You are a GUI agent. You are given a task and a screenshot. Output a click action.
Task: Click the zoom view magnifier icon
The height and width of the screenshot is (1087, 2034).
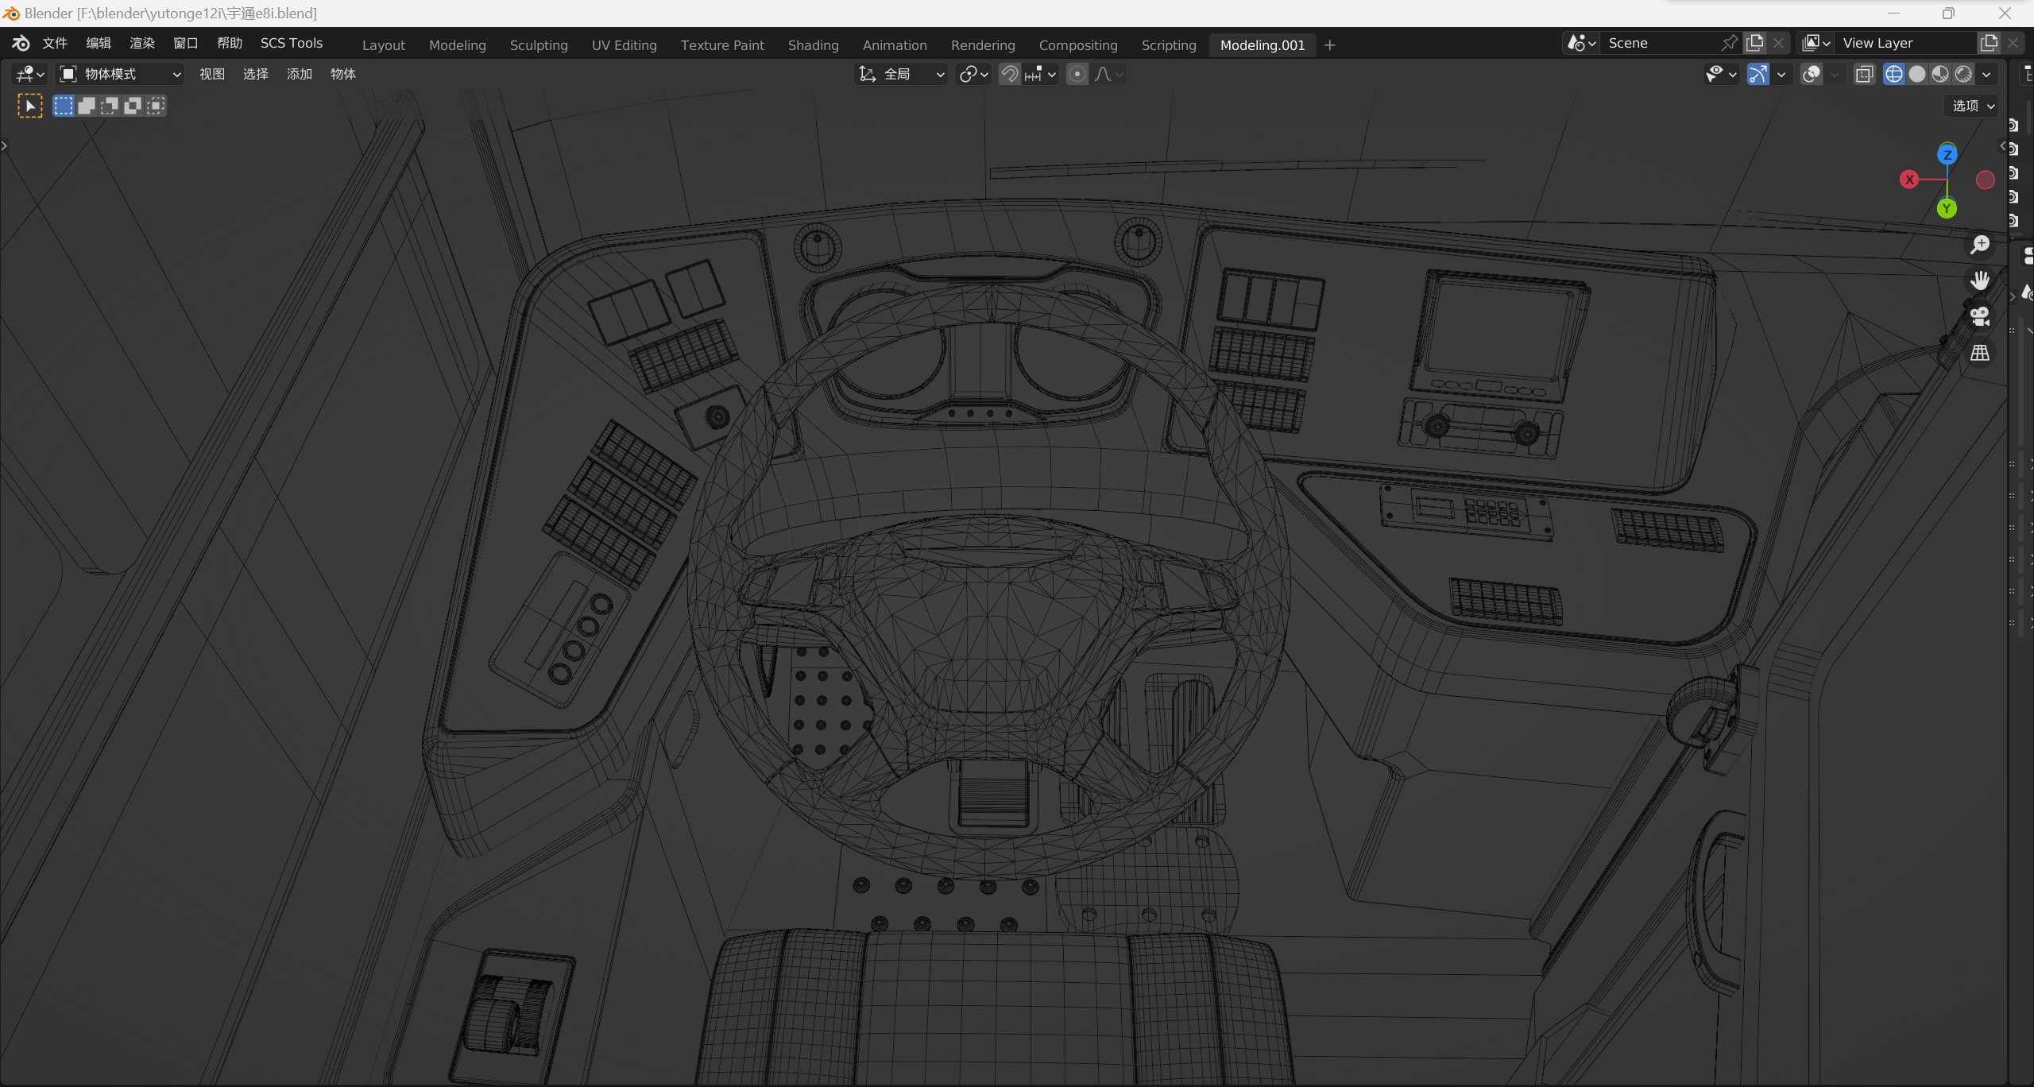(1979, 245)
